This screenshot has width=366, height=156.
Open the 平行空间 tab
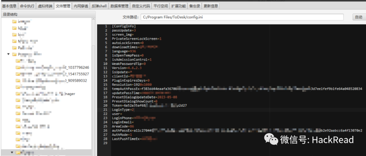(160, 6)
